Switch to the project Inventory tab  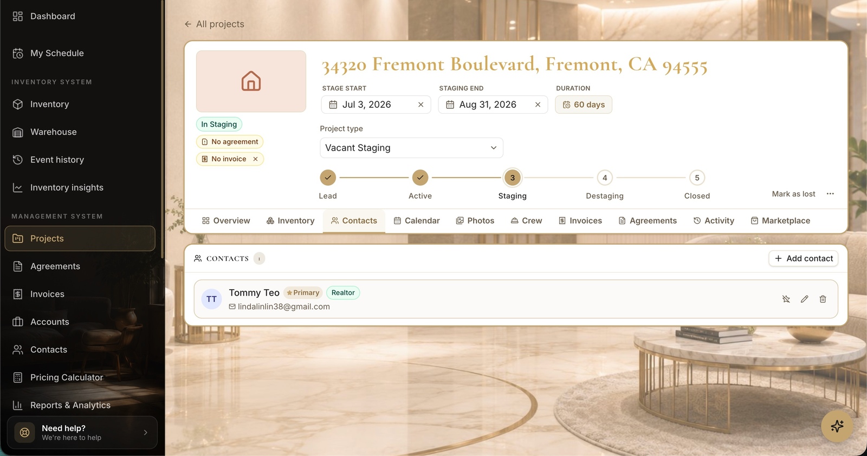[x=290, y=220]
